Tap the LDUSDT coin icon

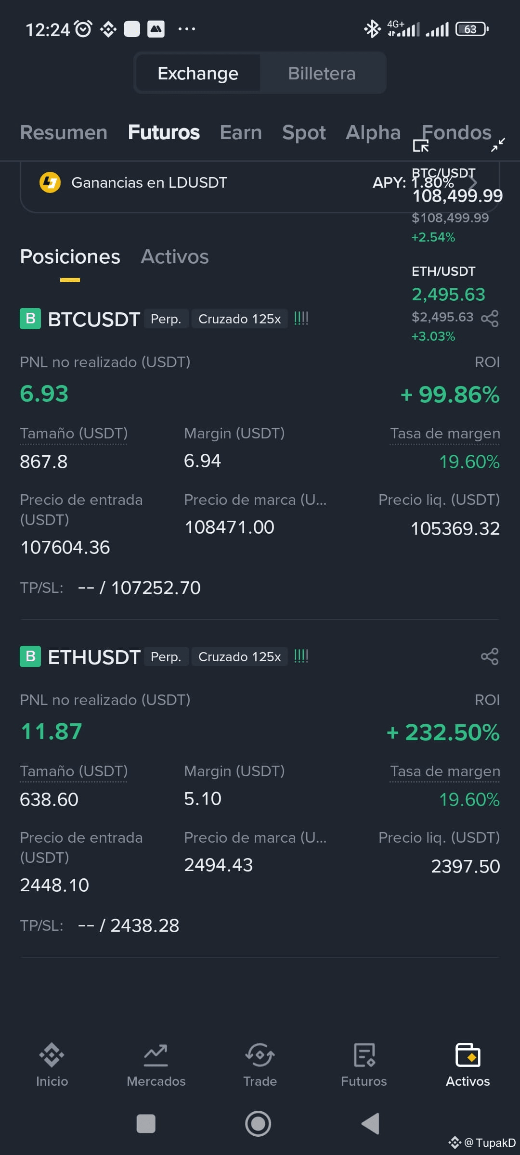tap(50, 182)
